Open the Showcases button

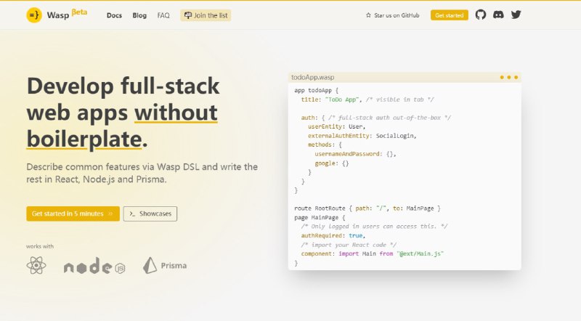click(150, 214)
